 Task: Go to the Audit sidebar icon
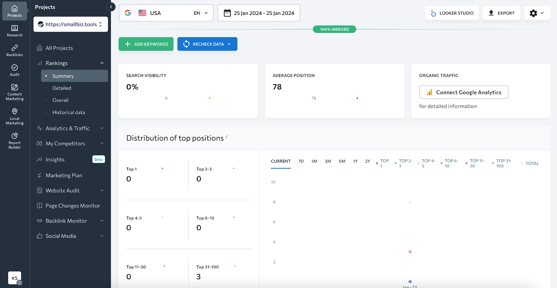14,70
